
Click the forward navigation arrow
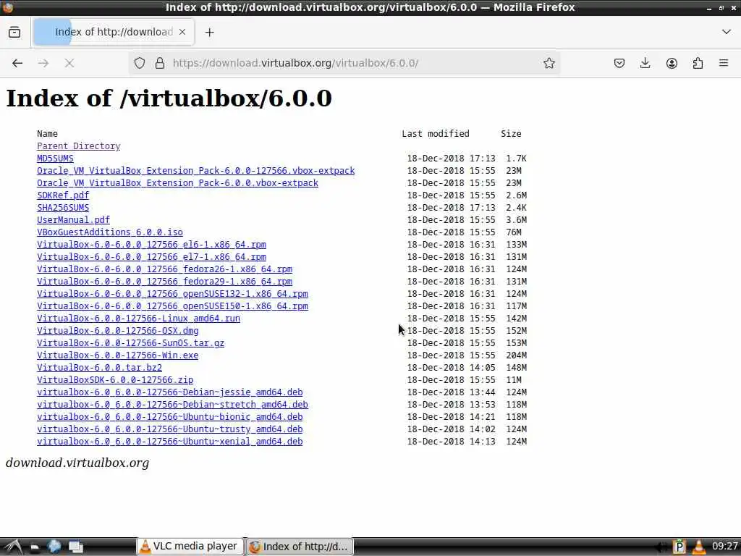pyautogui.click(x=43, y=63)
